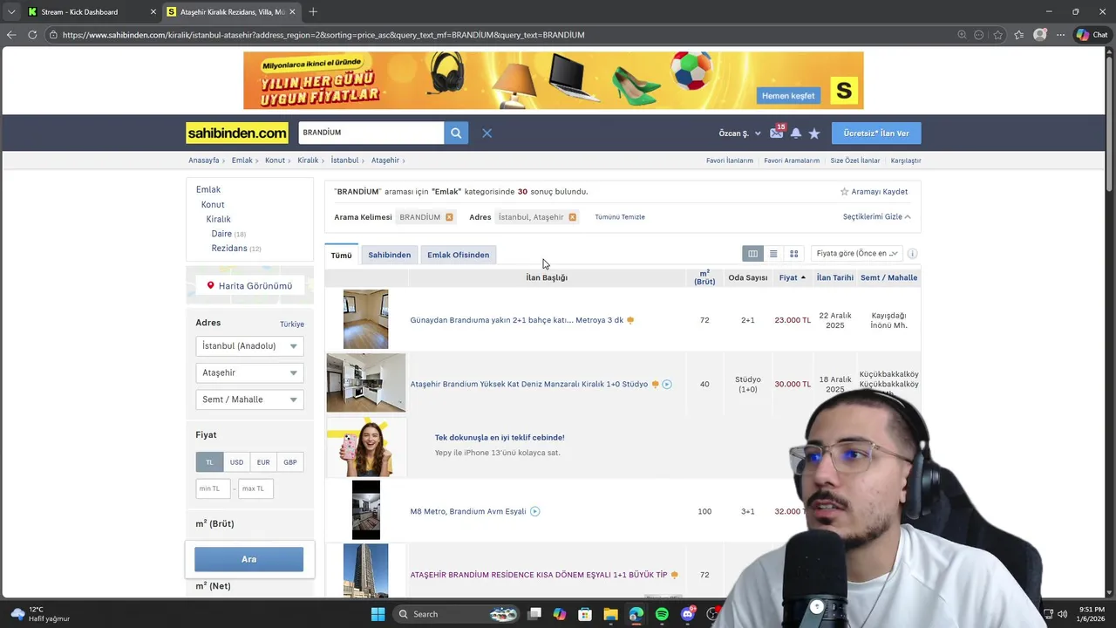This screenshot has width=1116, height=628.
Task: Click the map pin Harita Görünümü button
Action: 249,285
